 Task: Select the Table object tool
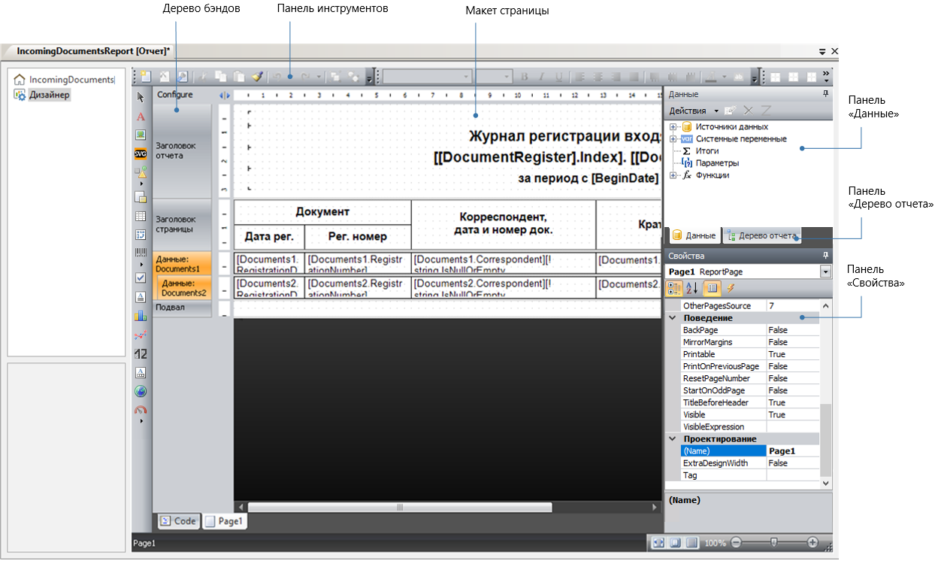coord(141,217)
